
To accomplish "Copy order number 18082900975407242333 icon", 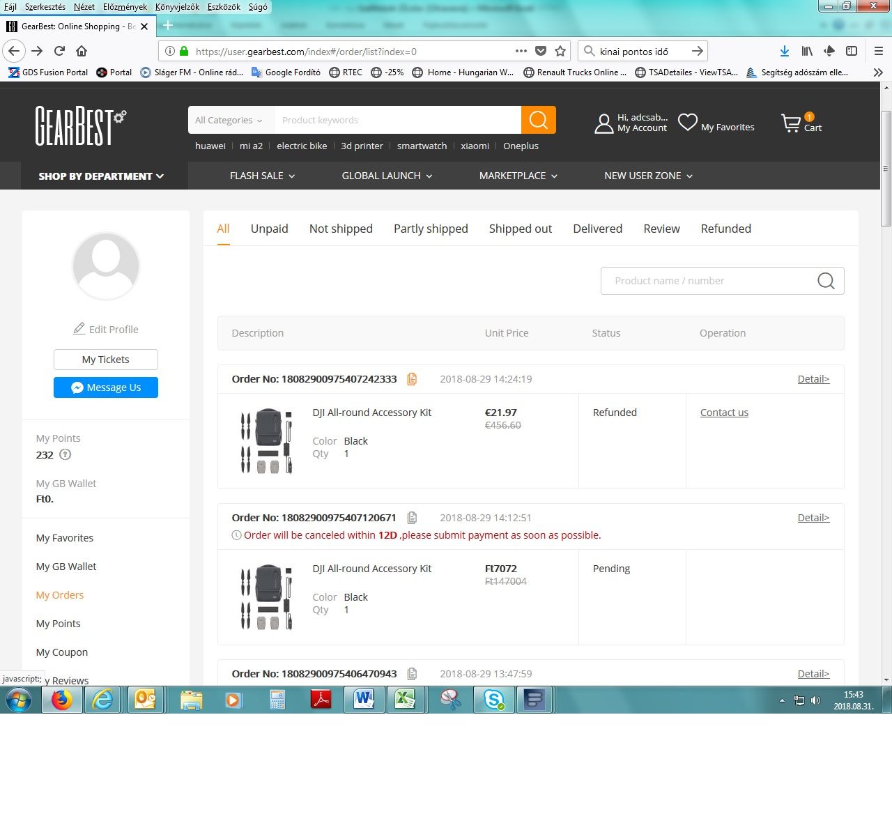I will 412,379.
